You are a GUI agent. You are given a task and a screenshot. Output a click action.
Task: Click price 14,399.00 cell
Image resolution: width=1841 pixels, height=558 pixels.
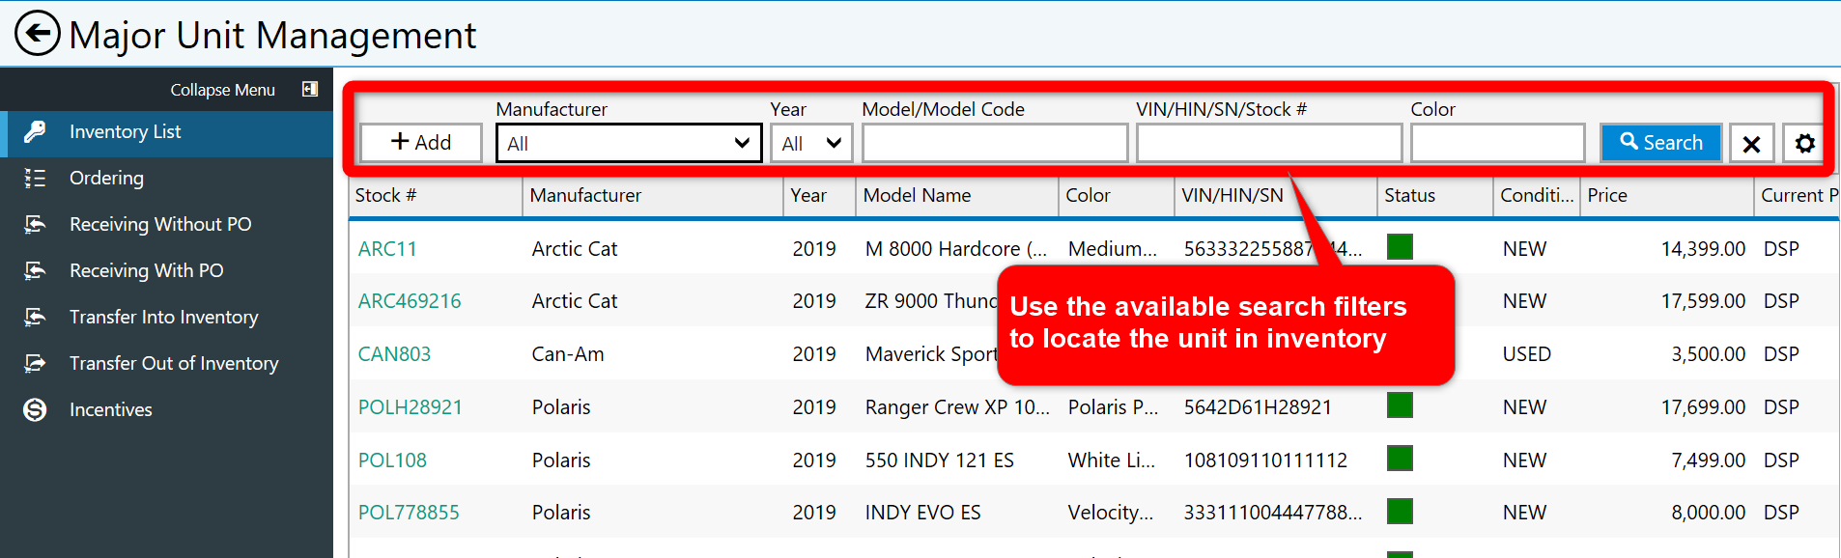click(1703, 249)
